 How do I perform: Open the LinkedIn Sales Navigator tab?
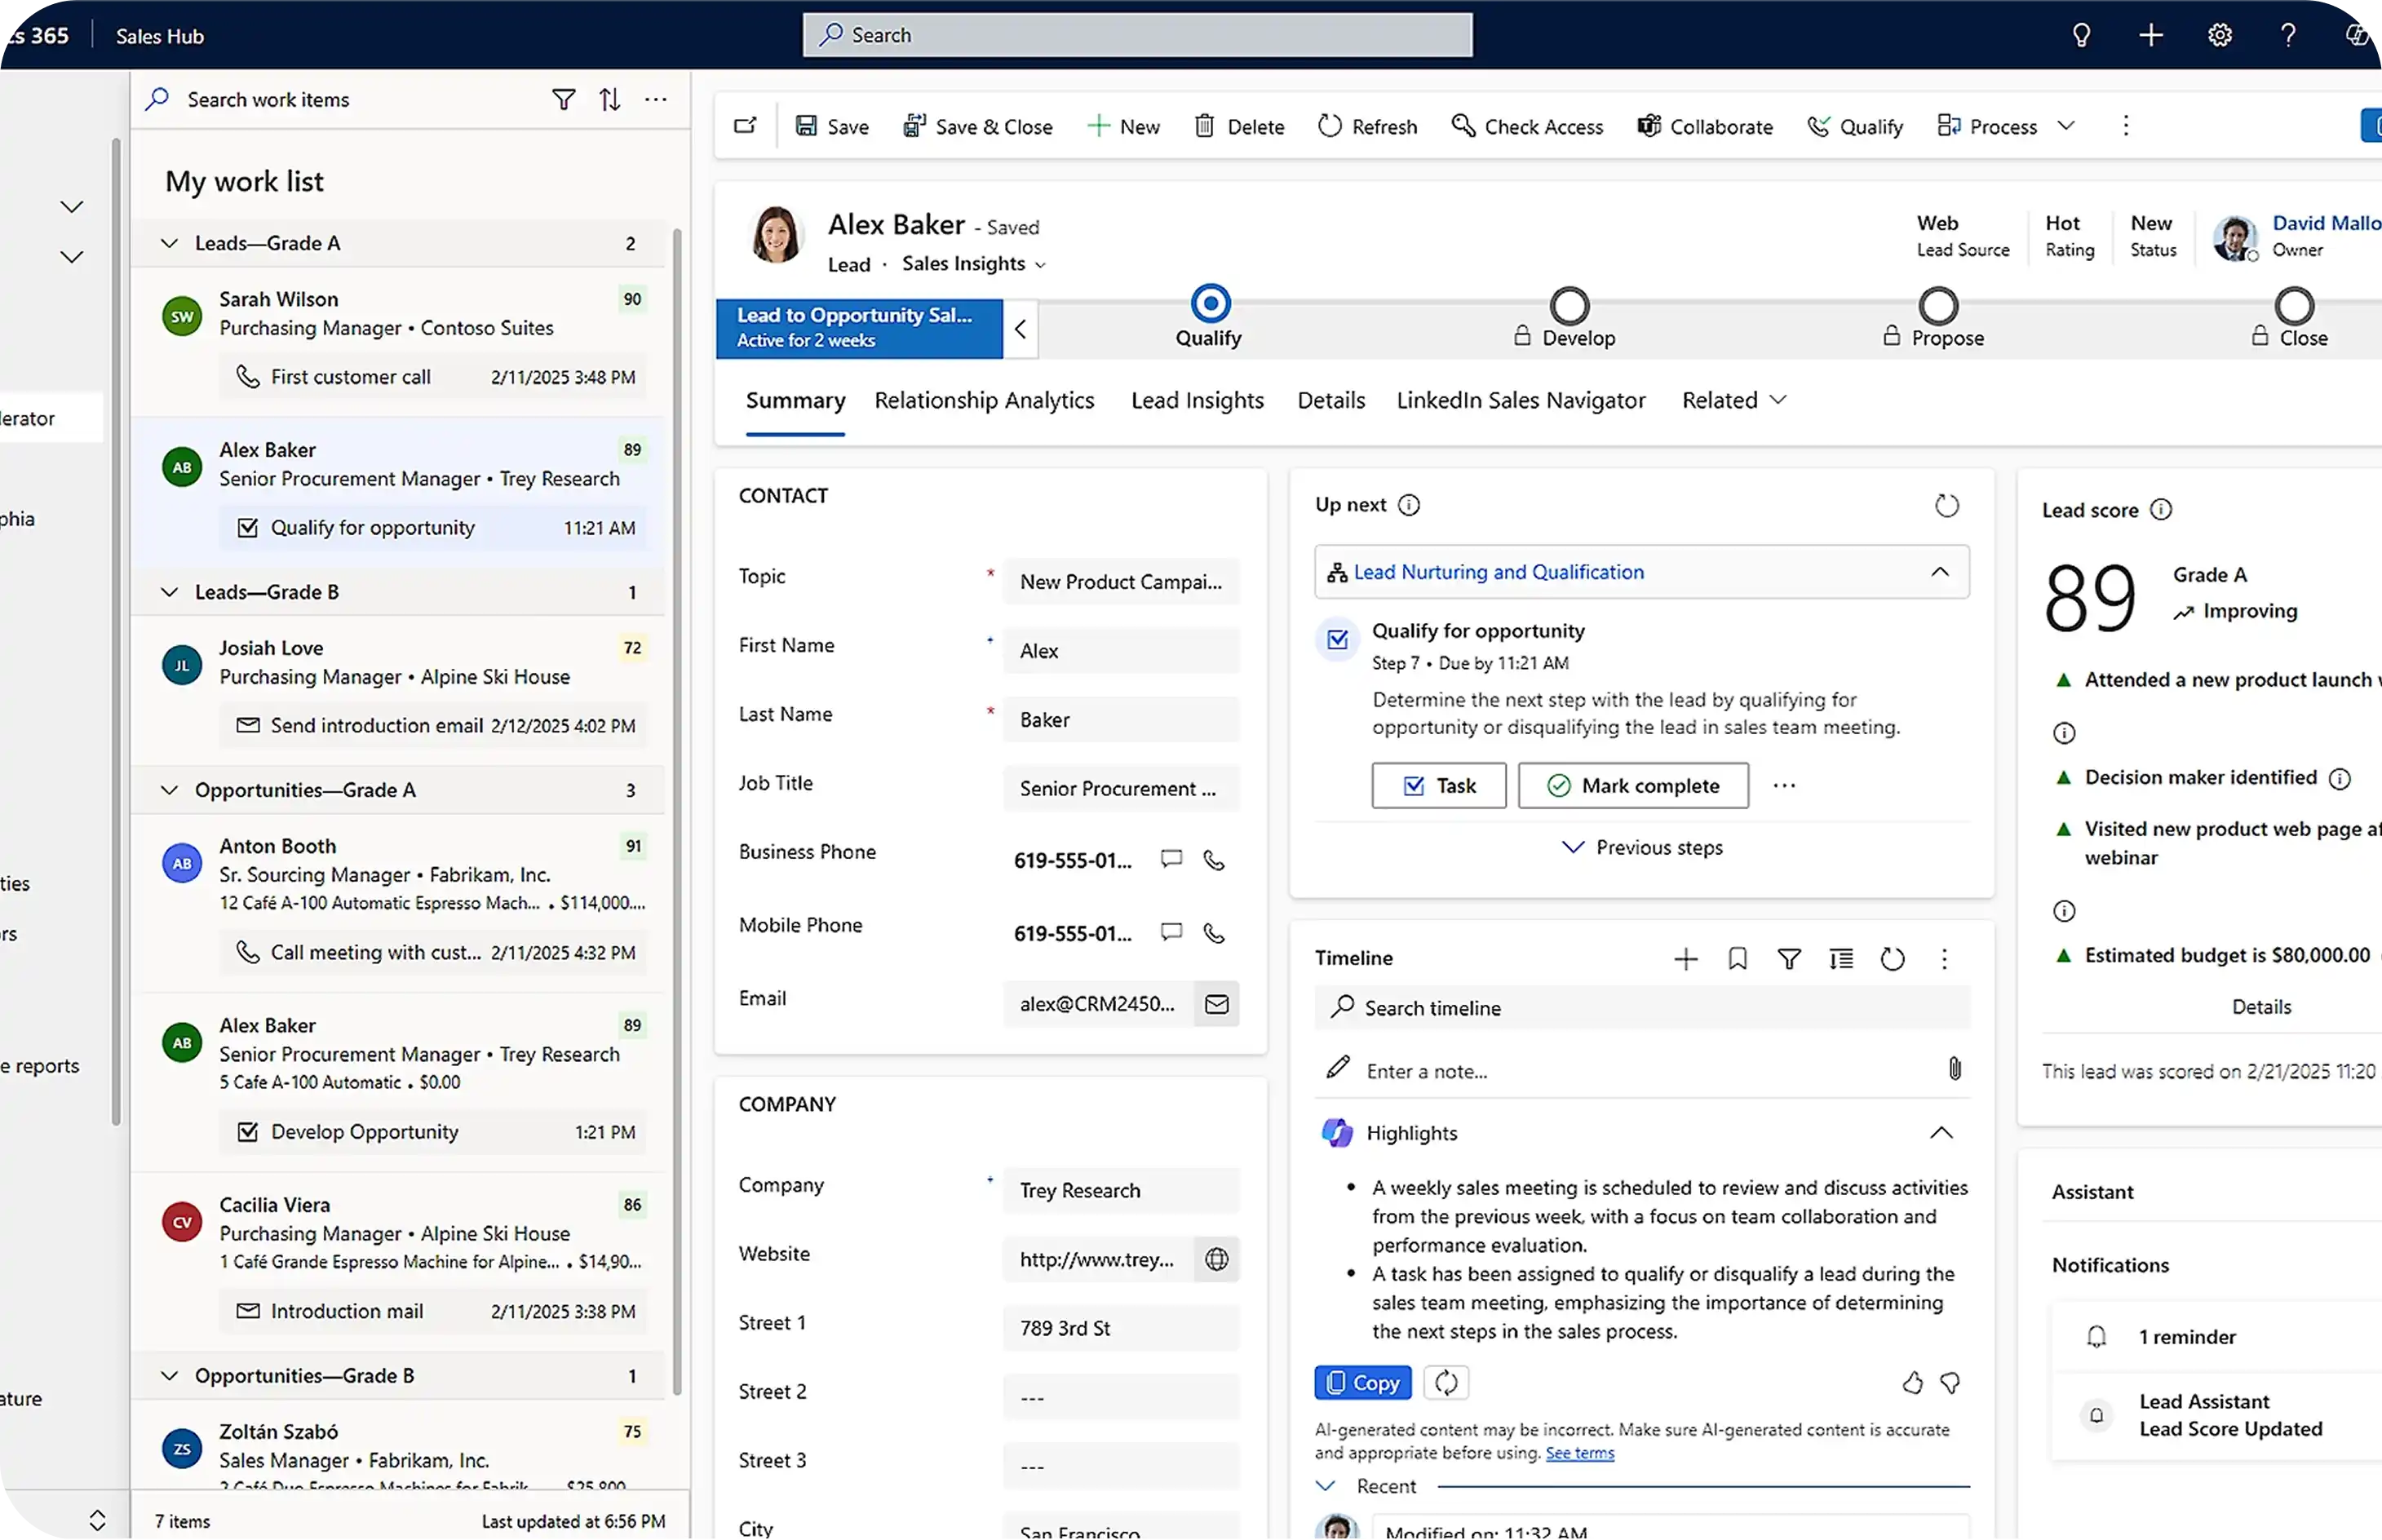pos(1520,400)
